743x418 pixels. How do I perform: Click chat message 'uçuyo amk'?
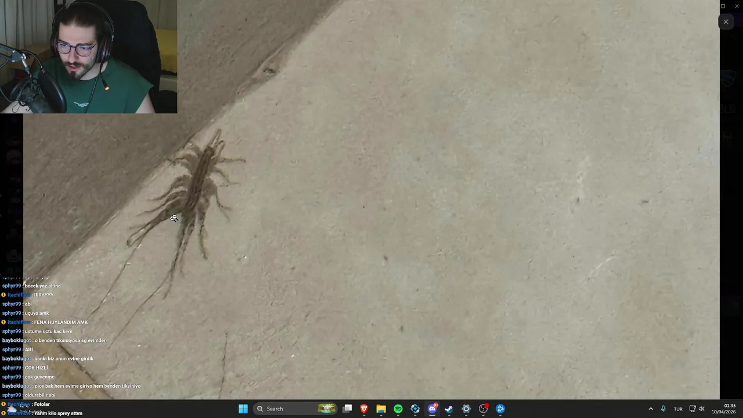point(37,313)
